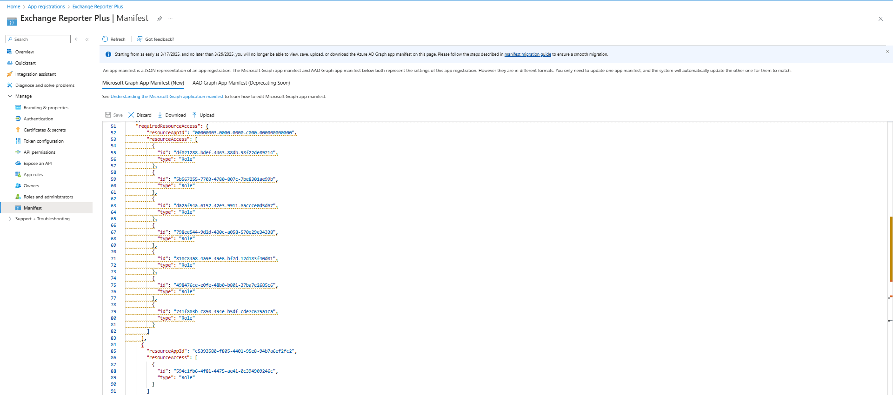
Task: Click the Got feedback? button
Action: tap(155, 39)
